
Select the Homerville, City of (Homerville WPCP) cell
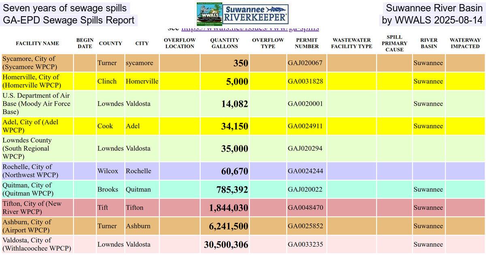click(x=38, y=81)
